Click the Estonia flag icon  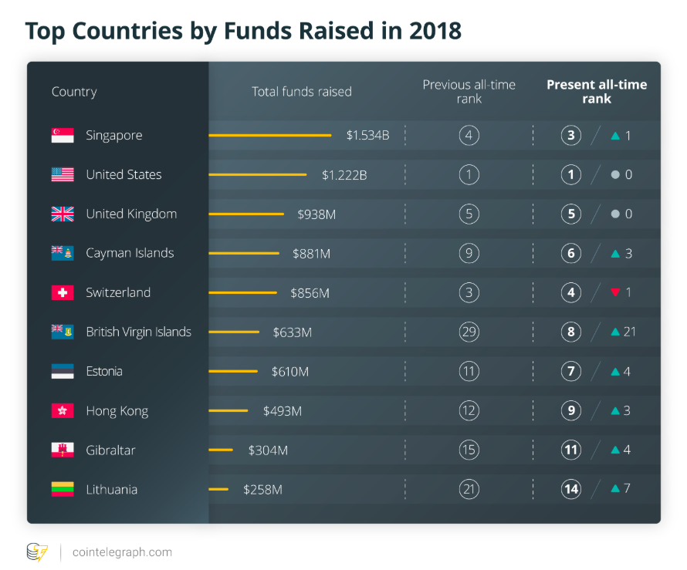coord(63,371)
